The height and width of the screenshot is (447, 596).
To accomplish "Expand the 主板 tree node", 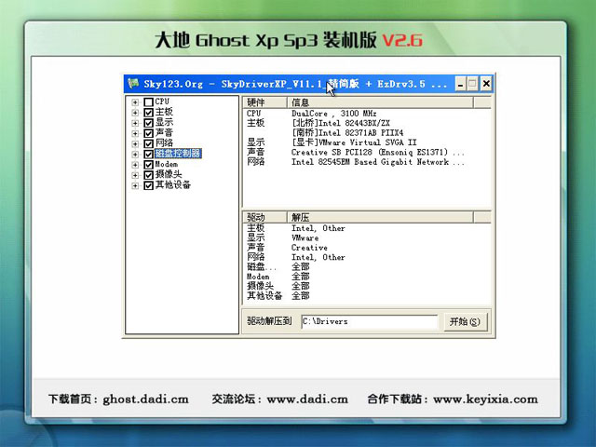I will (135, 113).
